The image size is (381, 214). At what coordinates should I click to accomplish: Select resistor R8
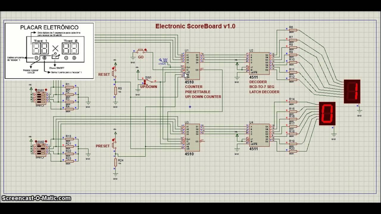(x=293, y=48)
